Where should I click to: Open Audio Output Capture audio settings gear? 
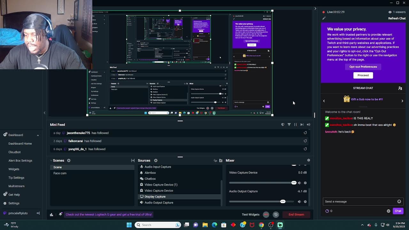coord(305,202)
